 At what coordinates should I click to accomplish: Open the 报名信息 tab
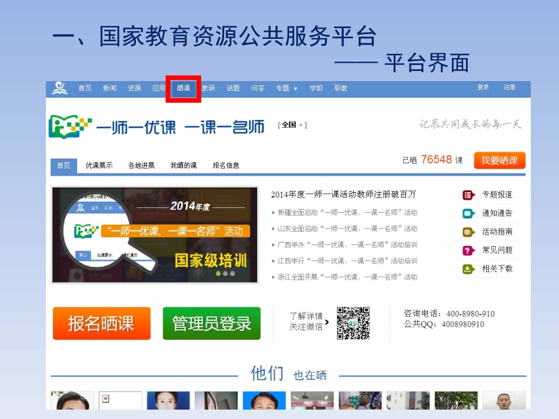226,166
